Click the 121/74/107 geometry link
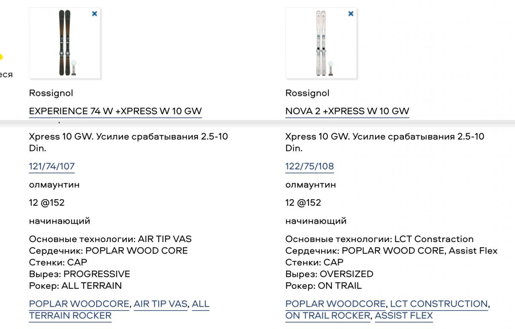This screenshot has height=329, width=515. (52, 166)
